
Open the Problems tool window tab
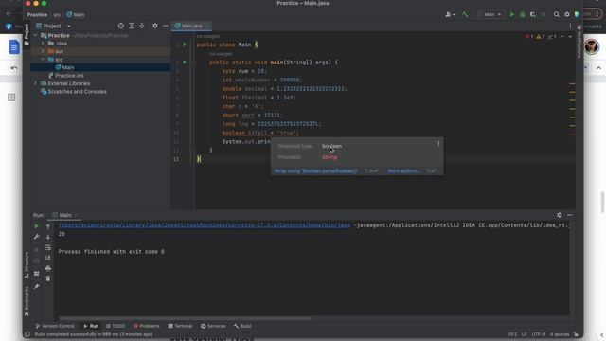click(x=146, y=326)
